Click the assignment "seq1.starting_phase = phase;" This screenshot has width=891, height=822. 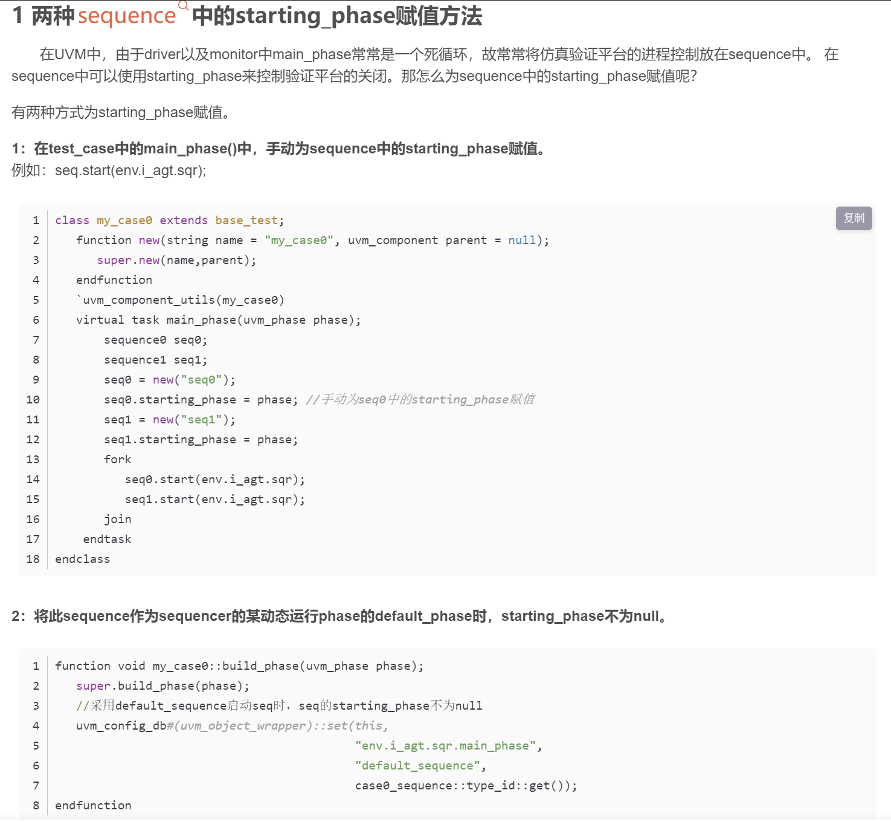click(x=201, y=440)
